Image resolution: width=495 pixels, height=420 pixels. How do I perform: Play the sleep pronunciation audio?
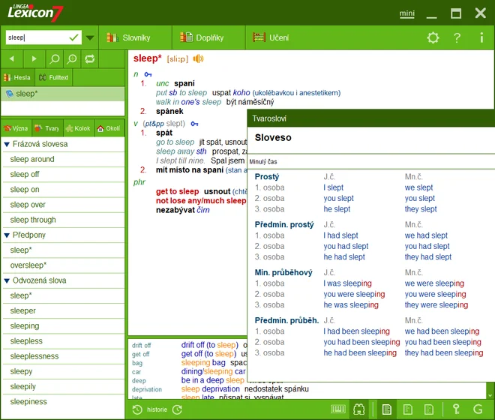click(x=198, y=58)
